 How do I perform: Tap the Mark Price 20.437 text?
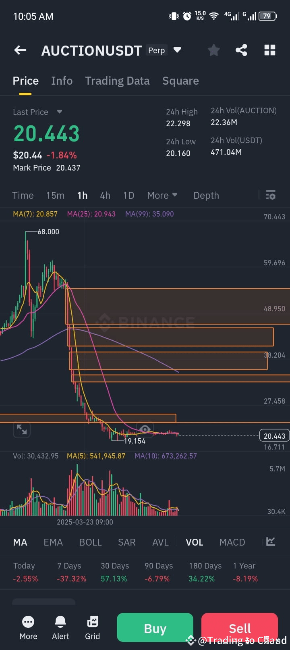tap(46, 168)
